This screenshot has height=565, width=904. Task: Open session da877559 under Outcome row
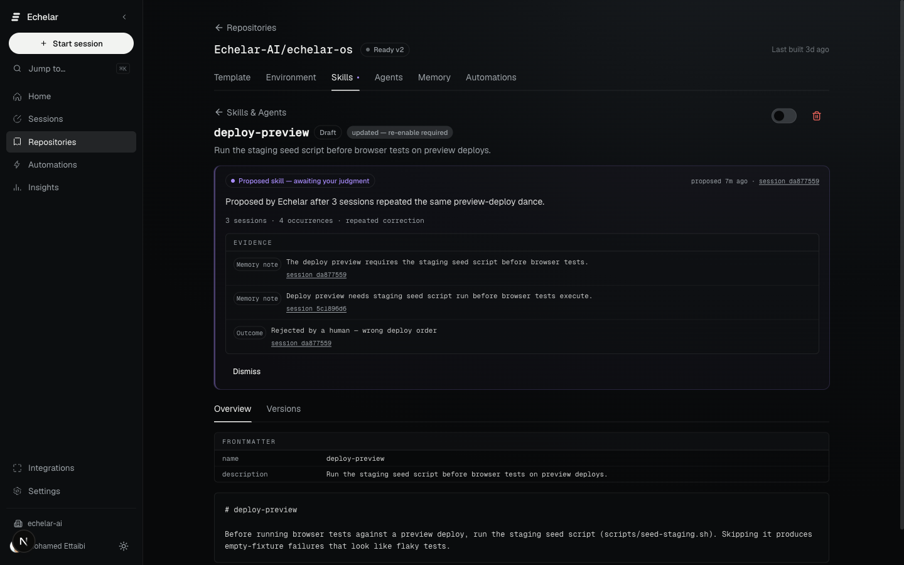coord(301,343)
